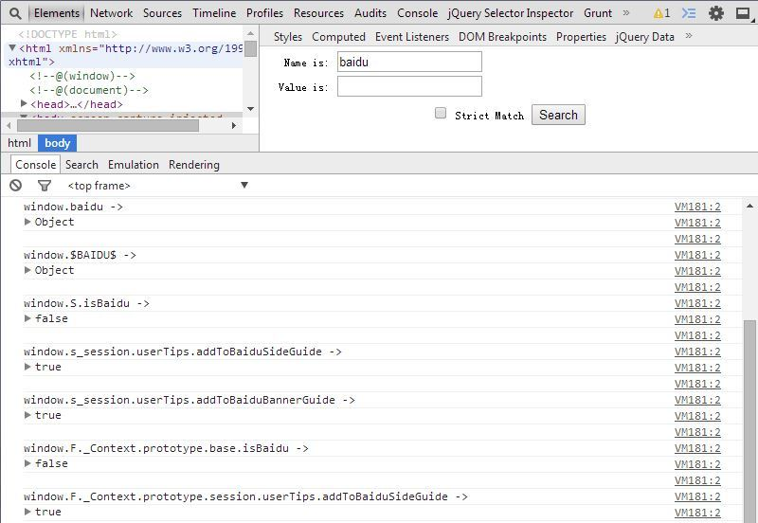Enable the Strict Match checkbox
This screenshot has width=758, height=523.
(x=441, y=113)
